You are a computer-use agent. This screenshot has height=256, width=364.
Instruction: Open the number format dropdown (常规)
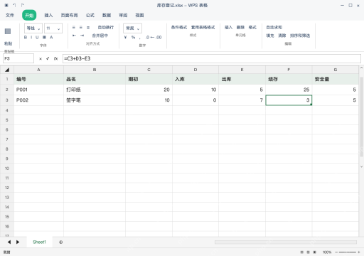click(132, 28)
